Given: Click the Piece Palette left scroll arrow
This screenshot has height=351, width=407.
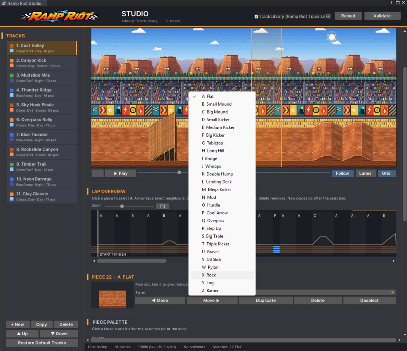Looking at the screenshot, I should [x=88, y=340].
